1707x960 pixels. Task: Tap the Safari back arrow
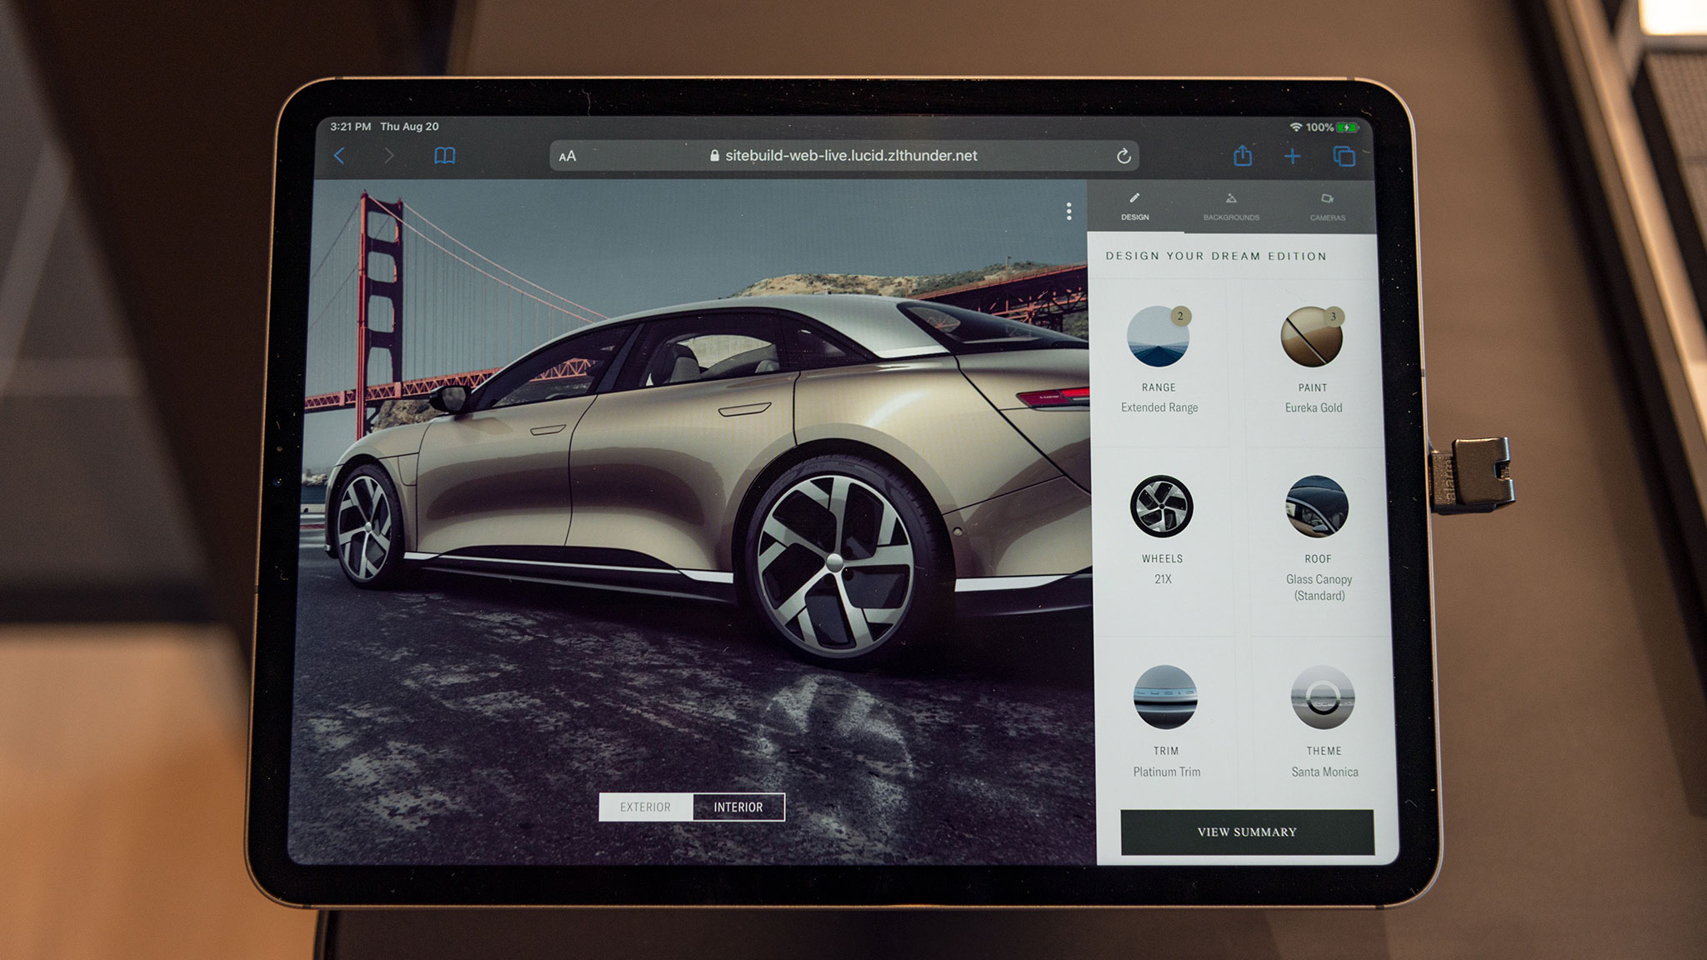[x=339, y=156]
